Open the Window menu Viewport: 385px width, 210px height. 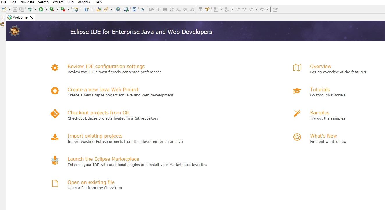click(84, 2)
